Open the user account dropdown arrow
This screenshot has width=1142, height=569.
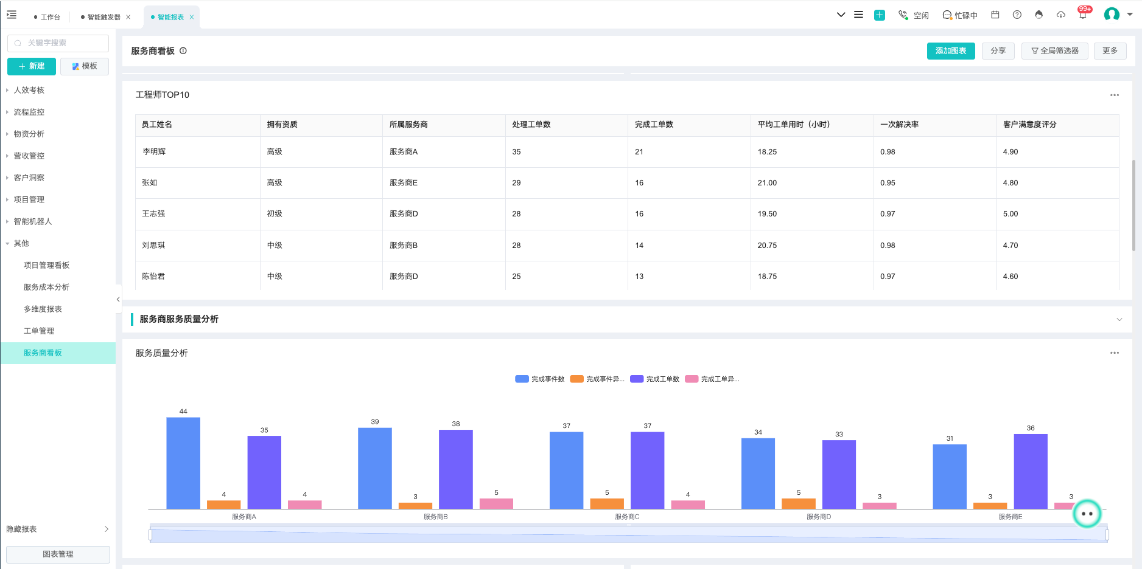[x=1130, y=14]
